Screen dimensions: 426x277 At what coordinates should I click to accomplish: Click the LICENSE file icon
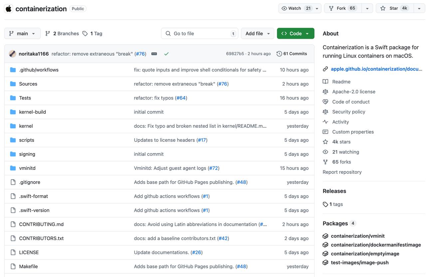pos(13,252)
